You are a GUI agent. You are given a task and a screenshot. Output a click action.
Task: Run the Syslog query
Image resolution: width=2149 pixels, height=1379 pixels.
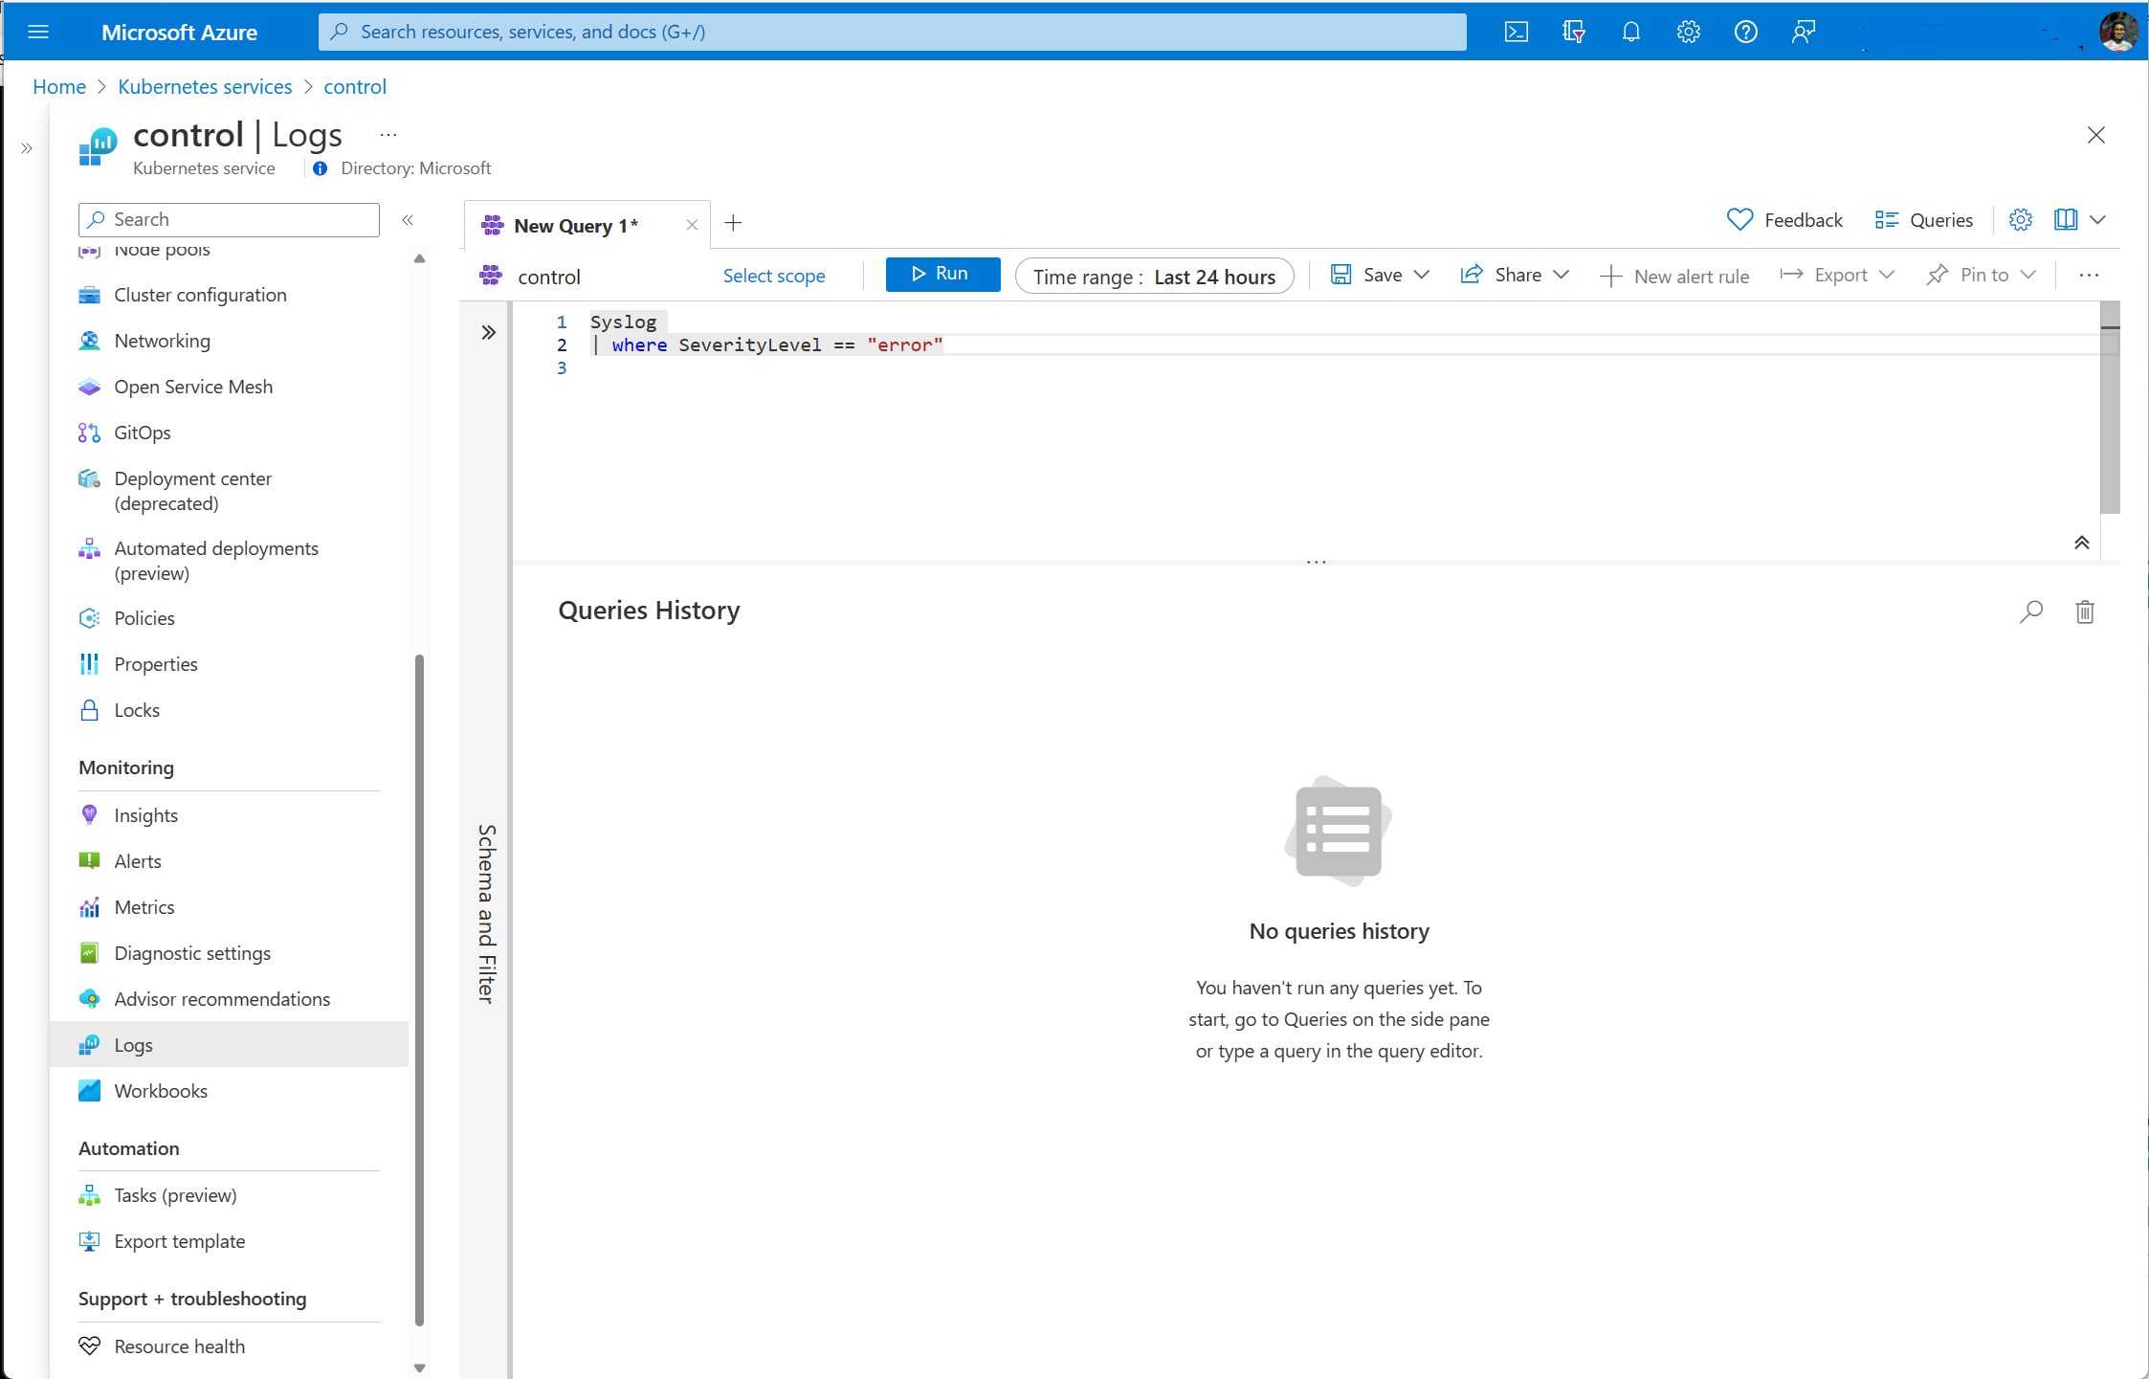[942, 275]
